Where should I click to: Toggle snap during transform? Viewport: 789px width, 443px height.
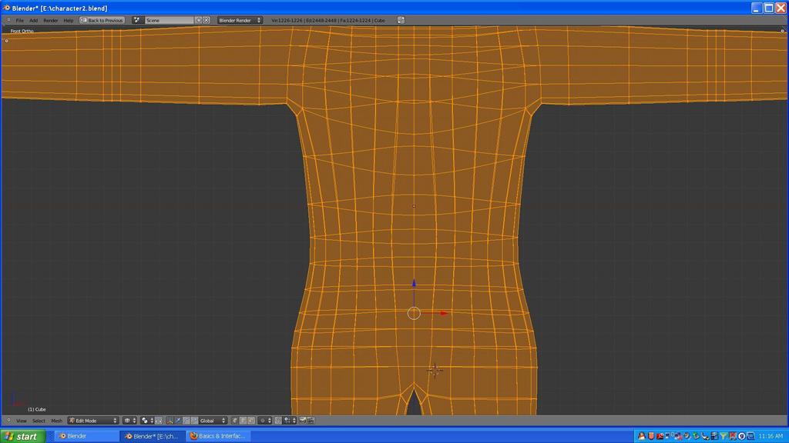coord(278,421)
